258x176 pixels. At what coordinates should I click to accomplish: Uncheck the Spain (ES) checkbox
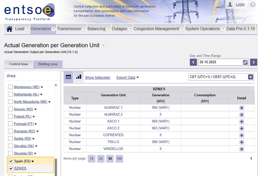tap(11, 161)
